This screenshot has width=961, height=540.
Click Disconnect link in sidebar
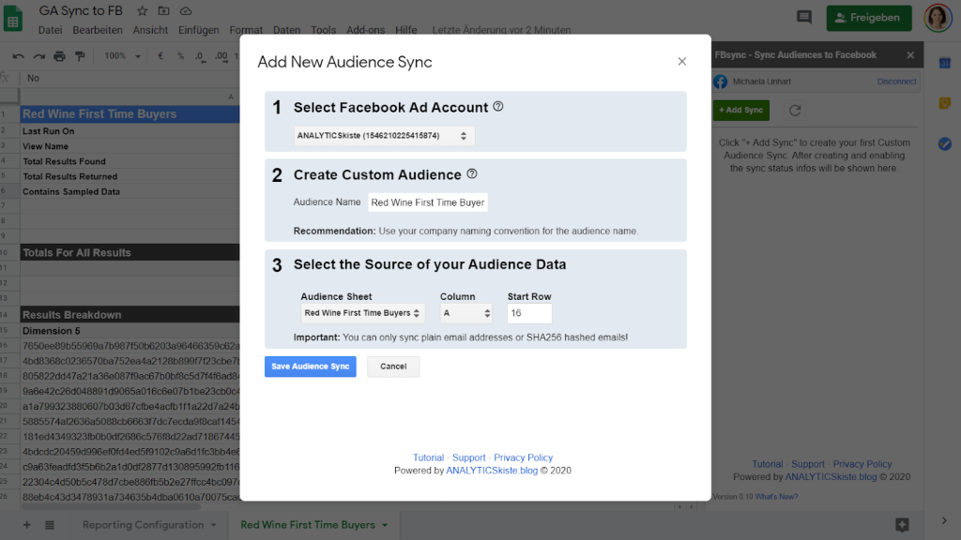pos(896,82)
